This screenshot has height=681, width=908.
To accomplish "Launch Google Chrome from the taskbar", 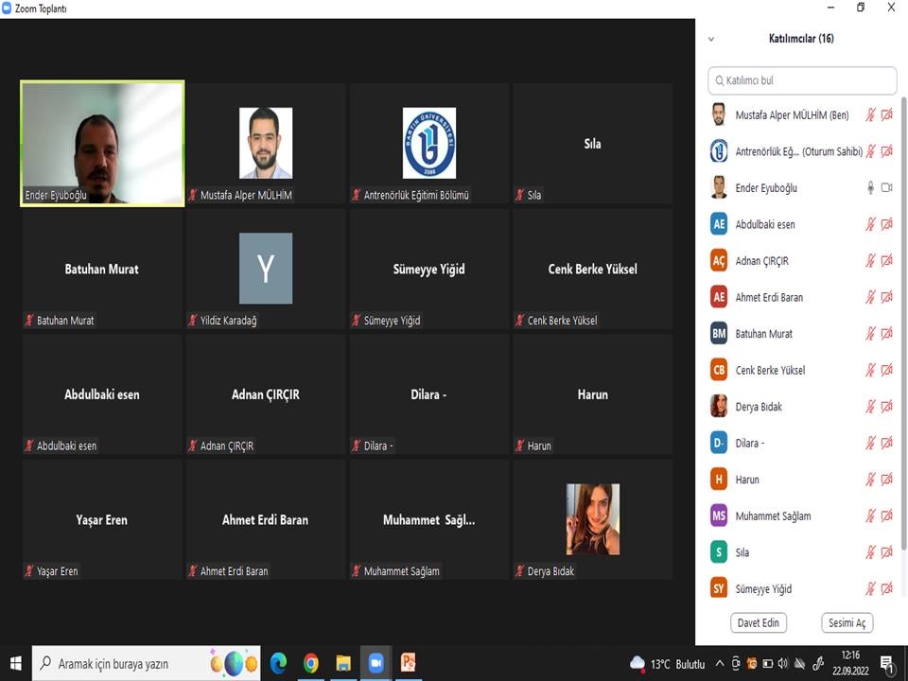I will coord(311,663).
